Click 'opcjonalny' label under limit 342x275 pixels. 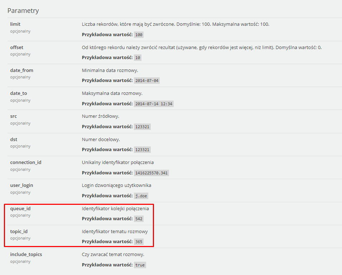20,31
